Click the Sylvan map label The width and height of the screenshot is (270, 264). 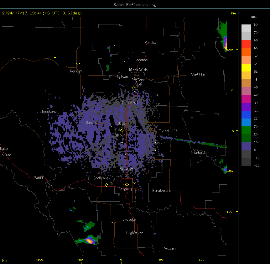tap(122, 77)
